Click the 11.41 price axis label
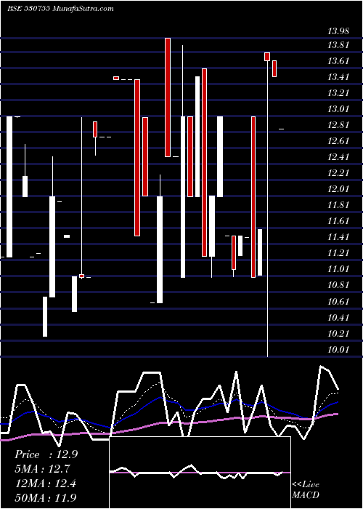Image resolution: width=363 pixels, height=509 pixels. click(x=339, y=237)
